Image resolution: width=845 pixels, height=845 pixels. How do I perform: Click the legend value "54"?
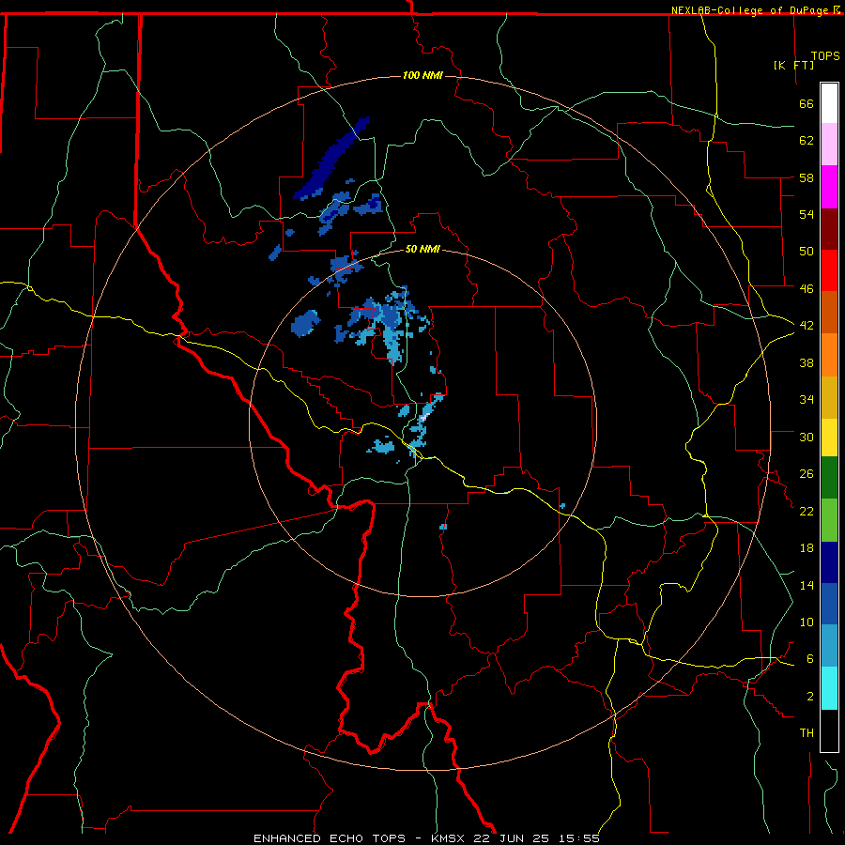(x=807, y=214)
